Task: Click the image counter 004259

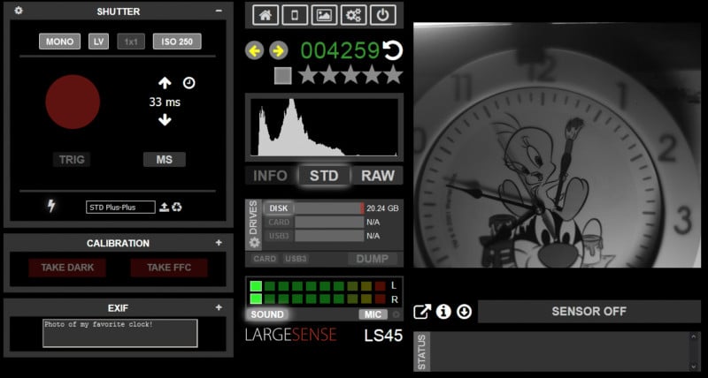Action: click(340, 51)
